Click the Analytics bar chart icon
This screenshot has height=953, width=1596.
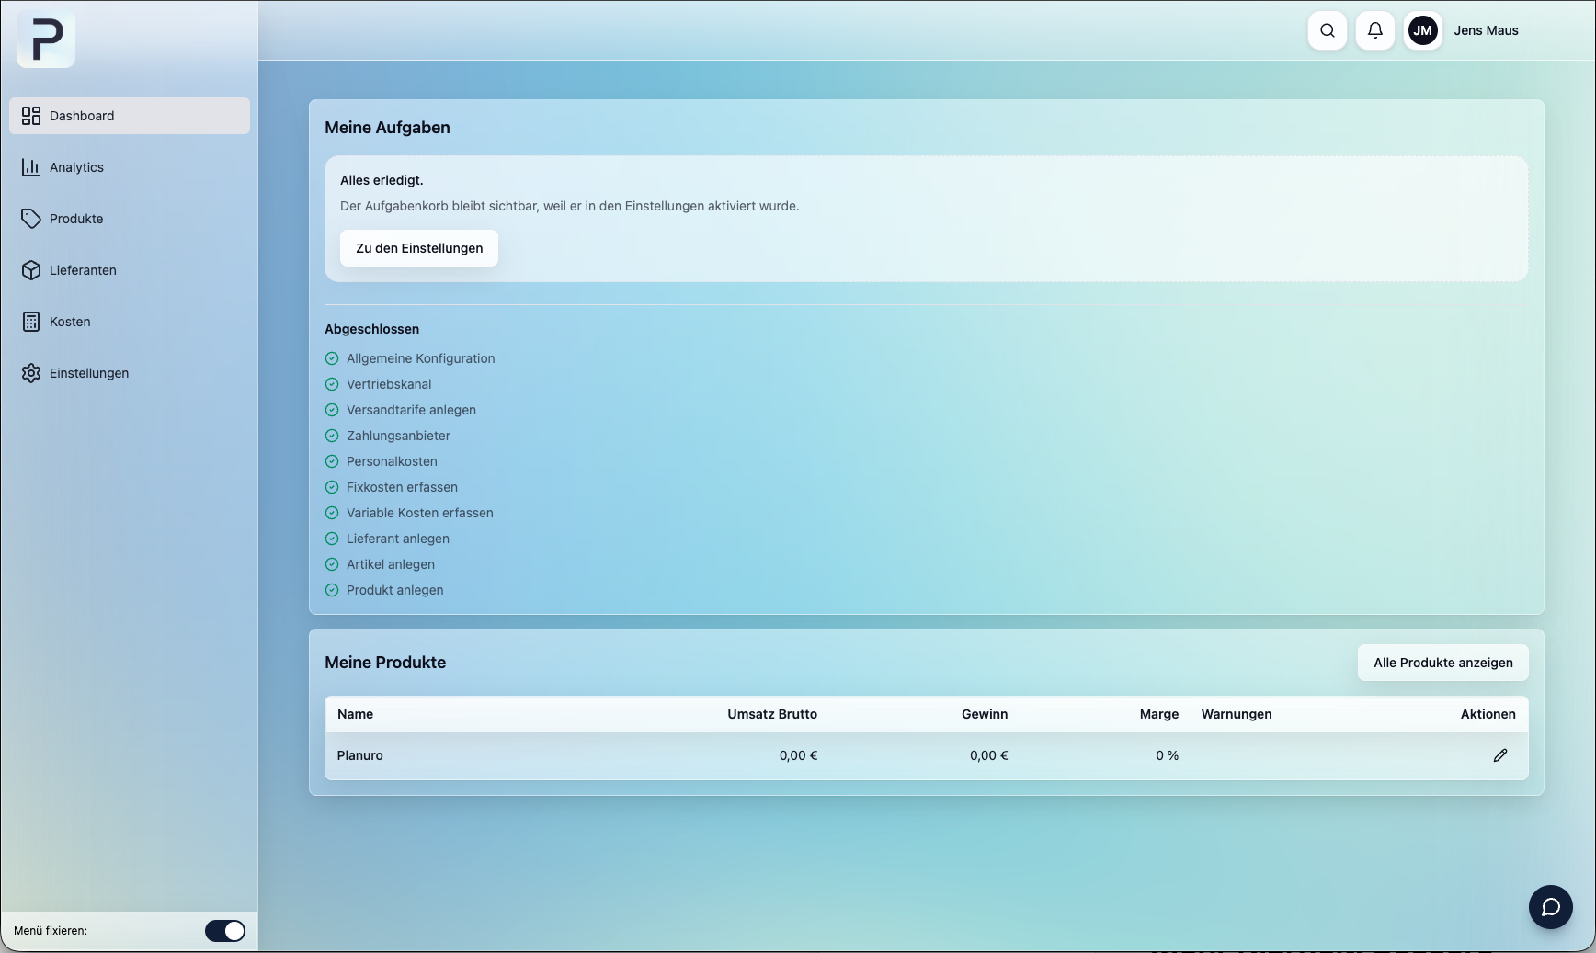pos(31,167)
